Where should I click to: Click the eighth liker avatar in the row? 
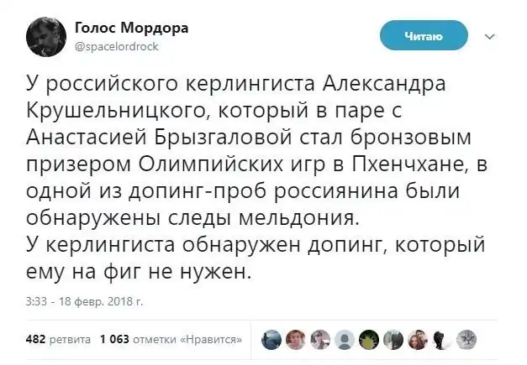[x=442, y=338]
